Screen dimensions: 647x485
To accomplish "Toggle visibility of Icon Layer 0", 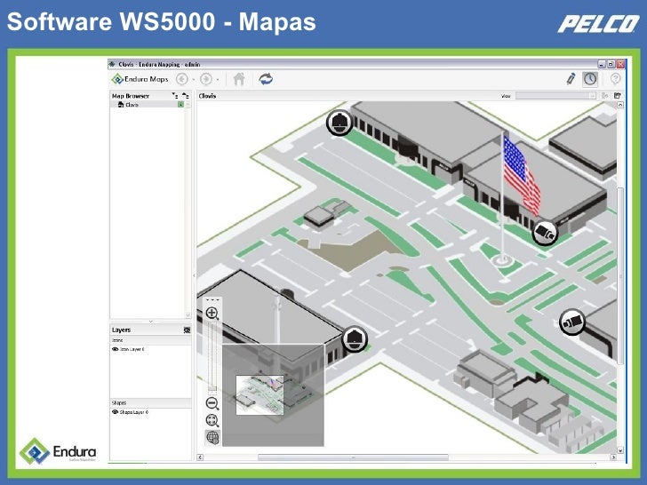I will click(x=116, y=349).
